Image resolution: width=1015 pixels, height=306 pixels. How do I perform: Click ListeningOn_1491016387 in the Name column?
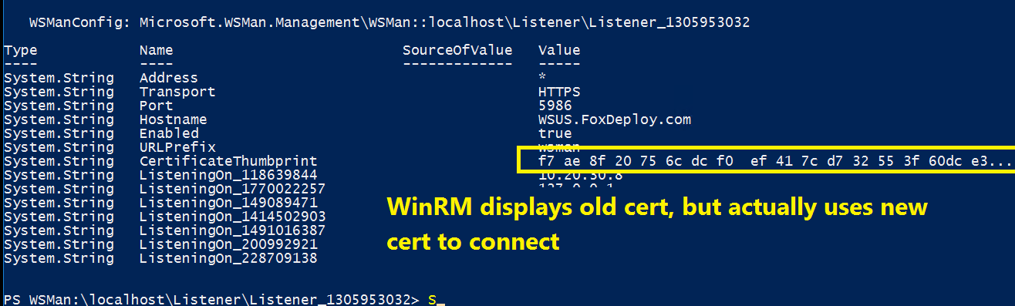pyautogui.click(x=232, y=230)
